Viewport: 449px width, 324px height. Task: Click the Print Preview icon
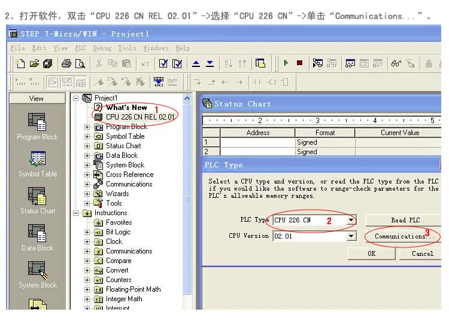(x=80, y=63)
